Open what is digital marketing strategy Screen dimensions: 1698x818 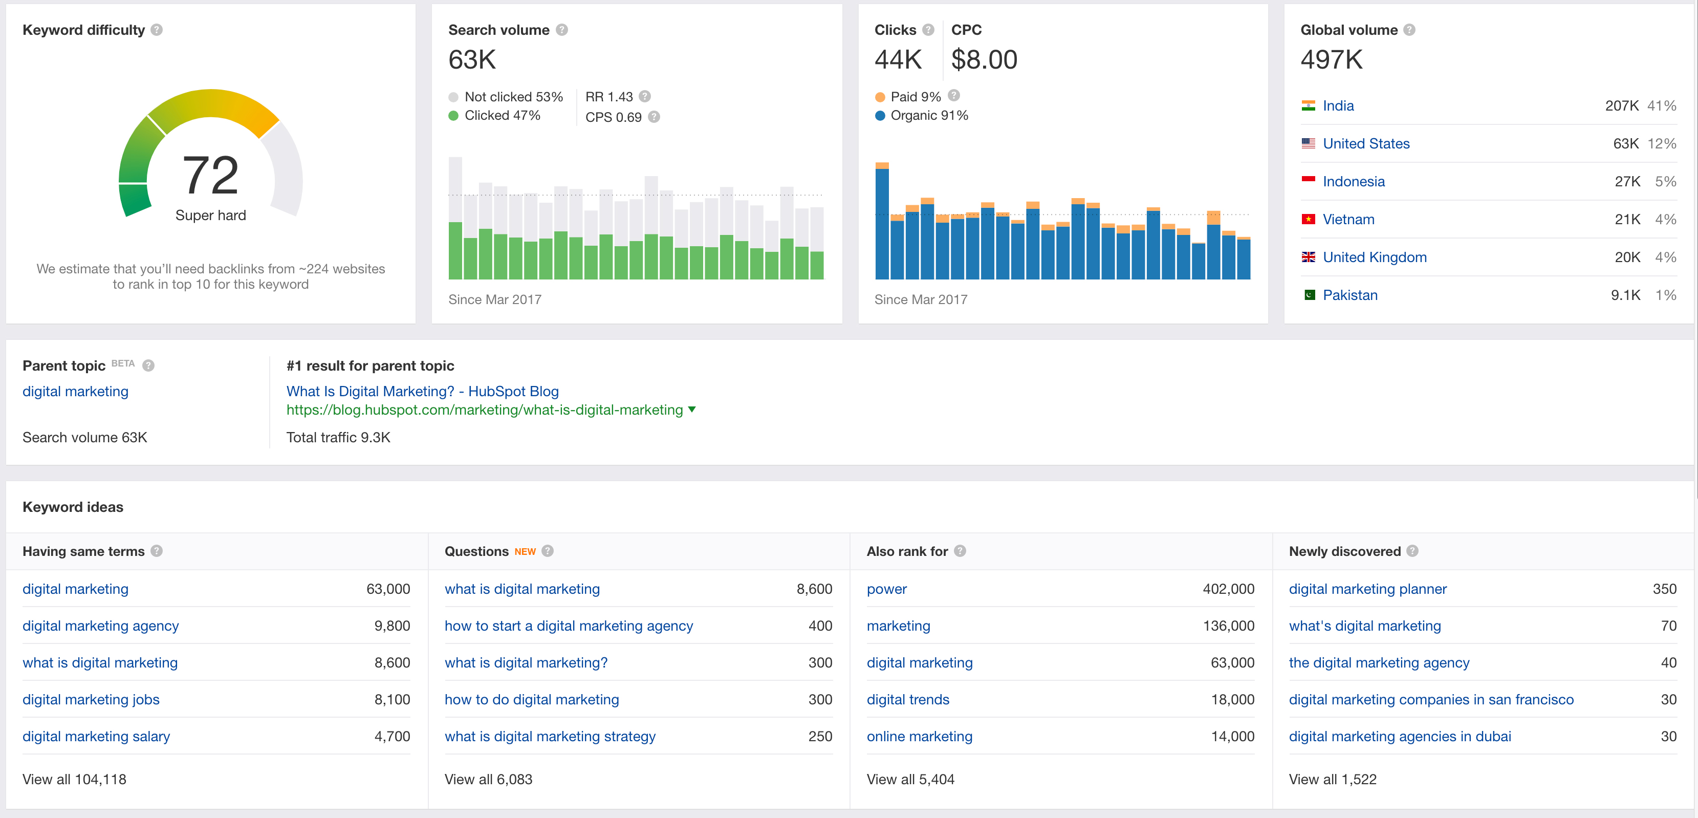551,736
